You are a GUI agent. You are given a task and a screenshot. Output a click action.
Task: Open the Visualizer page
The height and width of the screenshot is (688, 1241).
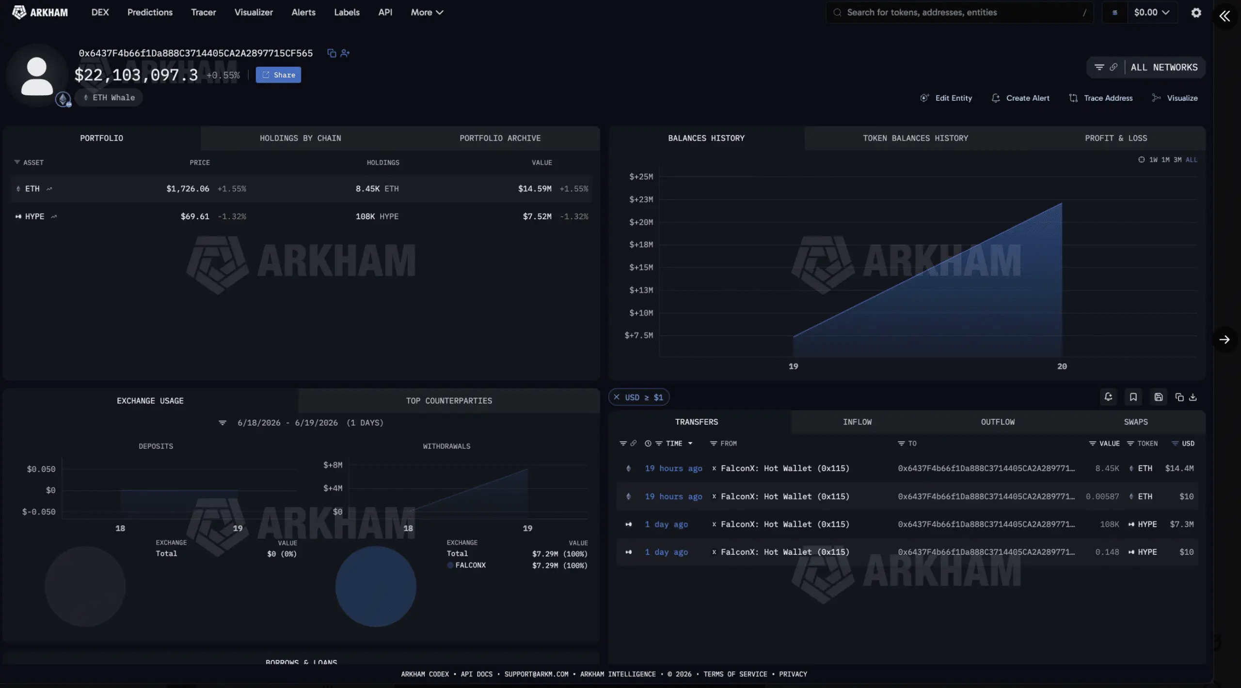(254, 13)
